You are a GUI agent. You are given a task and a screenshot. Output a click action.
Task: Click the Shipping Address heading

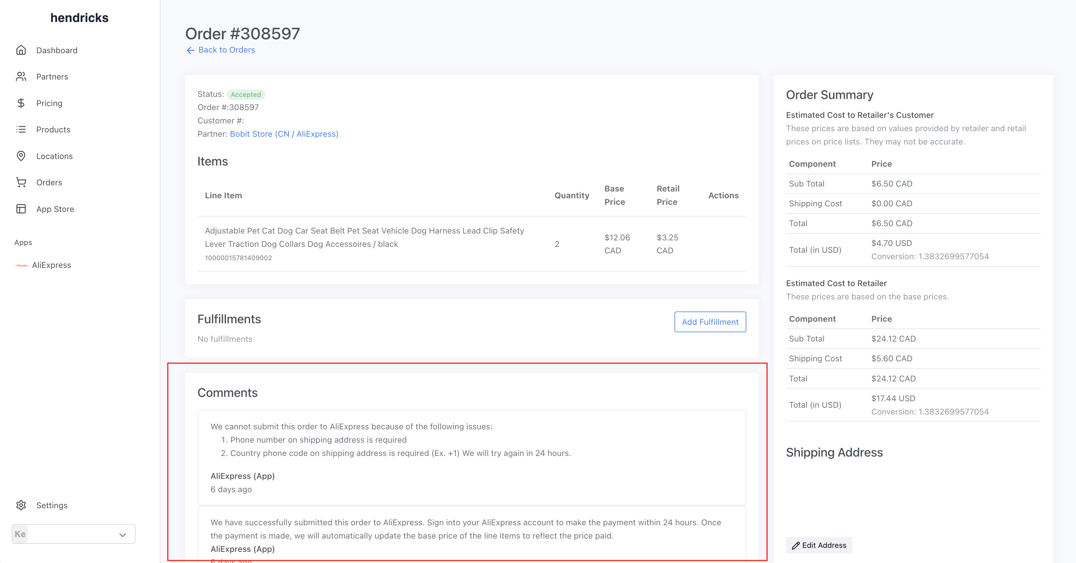[x=834, y=452]
